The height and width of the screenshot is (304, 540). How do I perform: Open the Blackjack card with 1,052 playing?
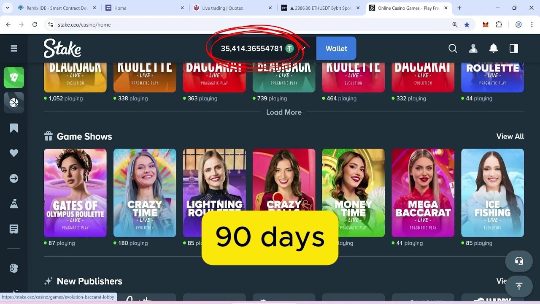[75, 77]
